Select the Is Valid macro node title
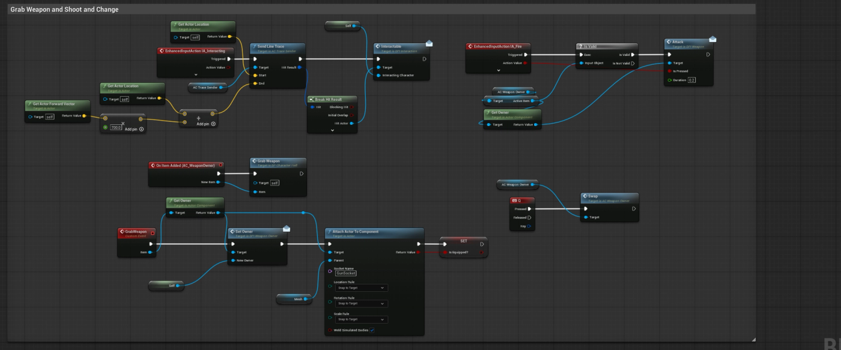The height and width of the screenshot is (350, 841). pos(591,46)
